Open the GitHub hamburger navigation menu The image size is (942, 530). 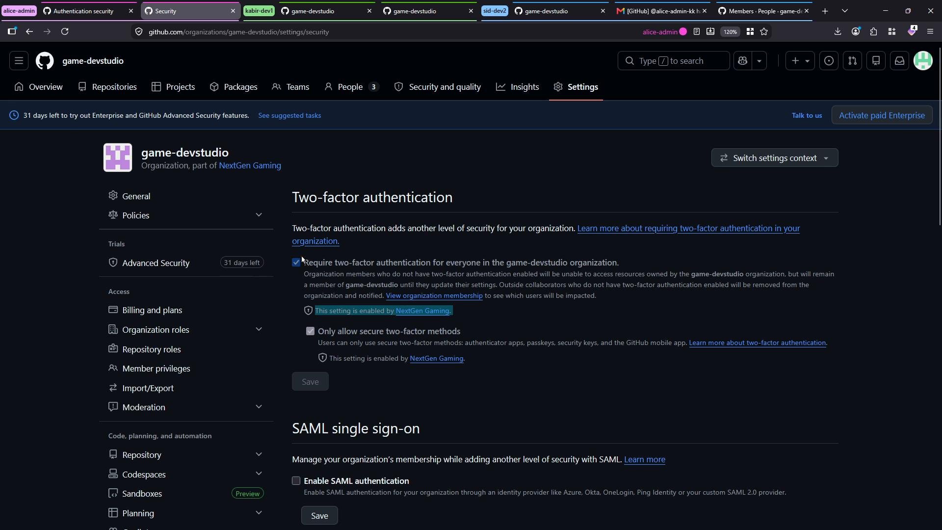coord(19,61)
